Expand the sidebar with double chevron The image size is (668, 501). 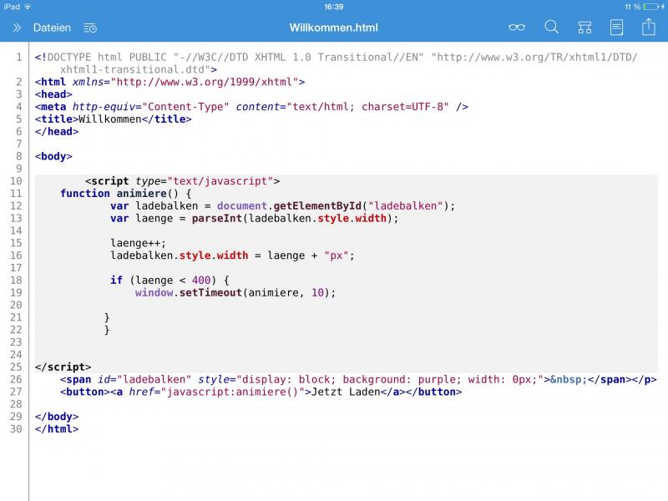tap(16, 28)
